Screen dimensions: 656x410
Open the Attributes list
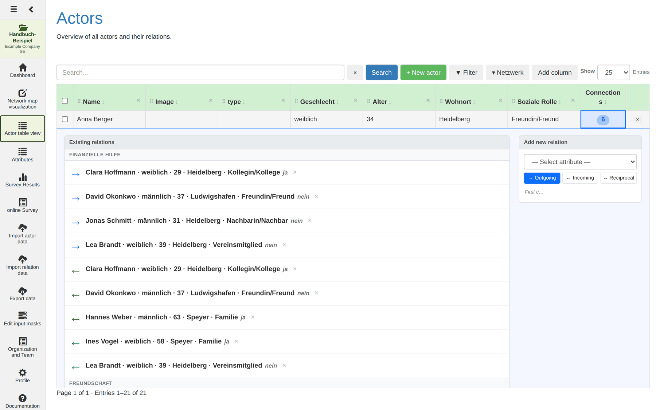[x=23, y=155]
